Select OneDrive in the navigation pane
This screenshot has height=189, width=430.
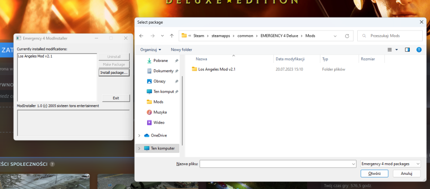pyautogui.click(x=159, y=135)
